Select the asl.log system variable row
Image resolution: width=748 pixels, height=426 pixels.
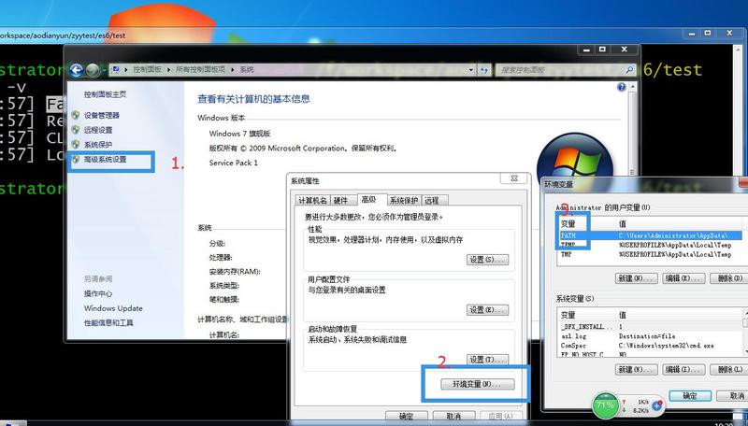650,336
